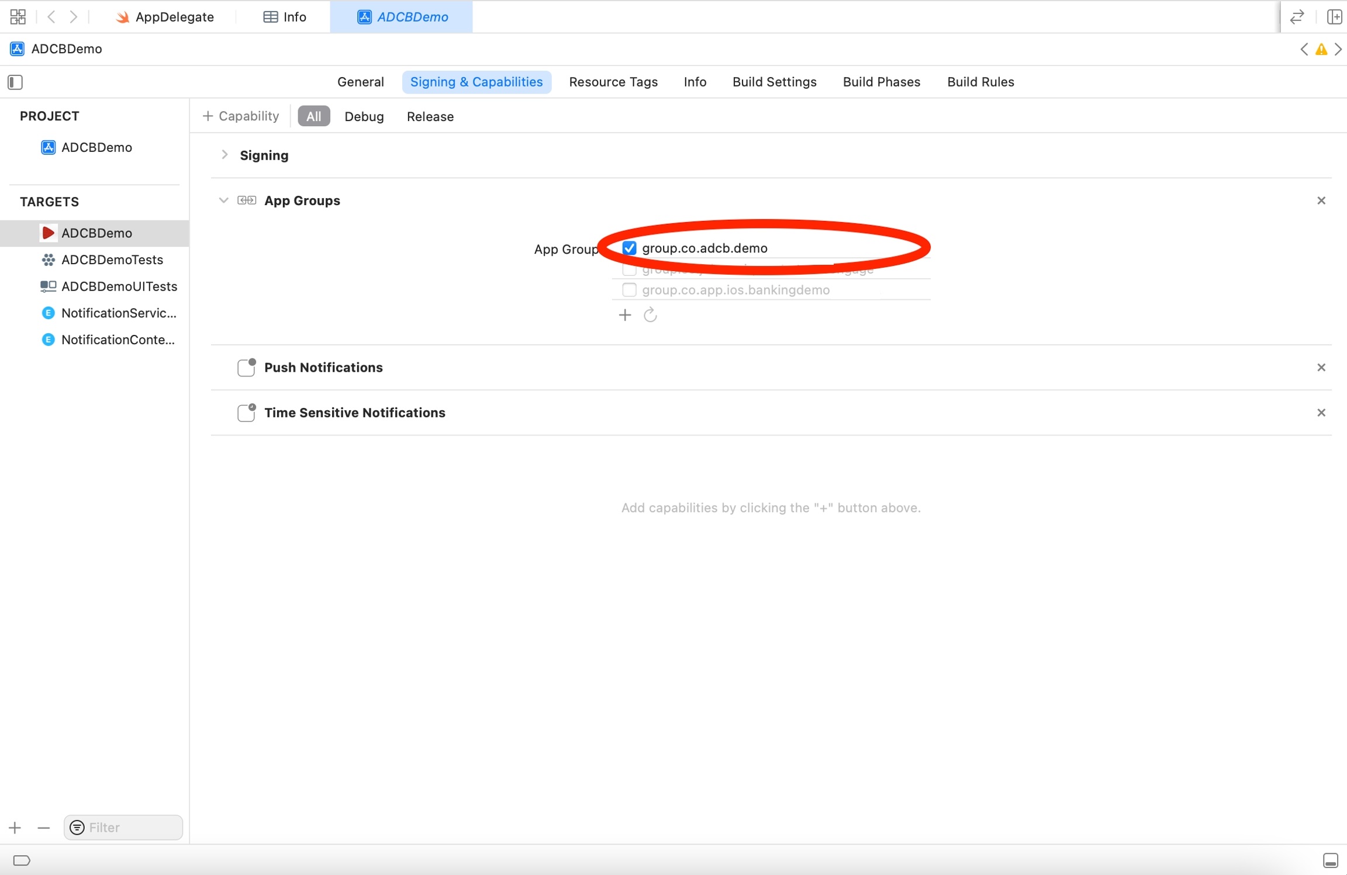Add a new app group with plus
The image size is (1347, 875).
(x=624, y=315)
